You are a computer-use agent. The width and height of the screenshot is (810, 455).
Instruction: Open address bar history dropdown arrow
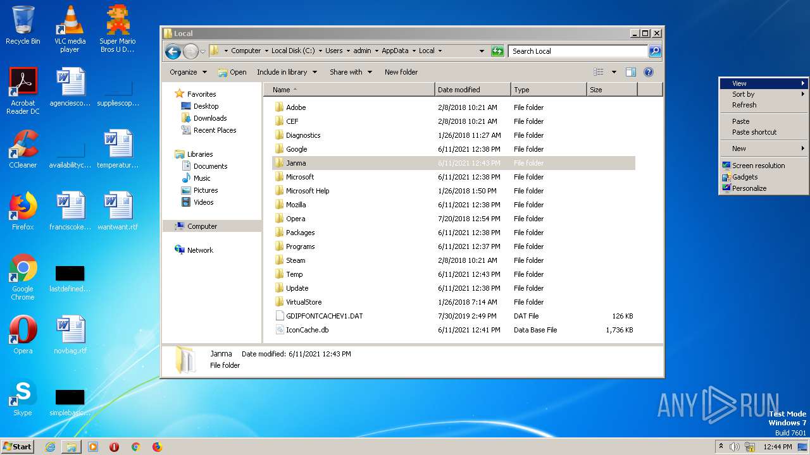tap(482, 51)
